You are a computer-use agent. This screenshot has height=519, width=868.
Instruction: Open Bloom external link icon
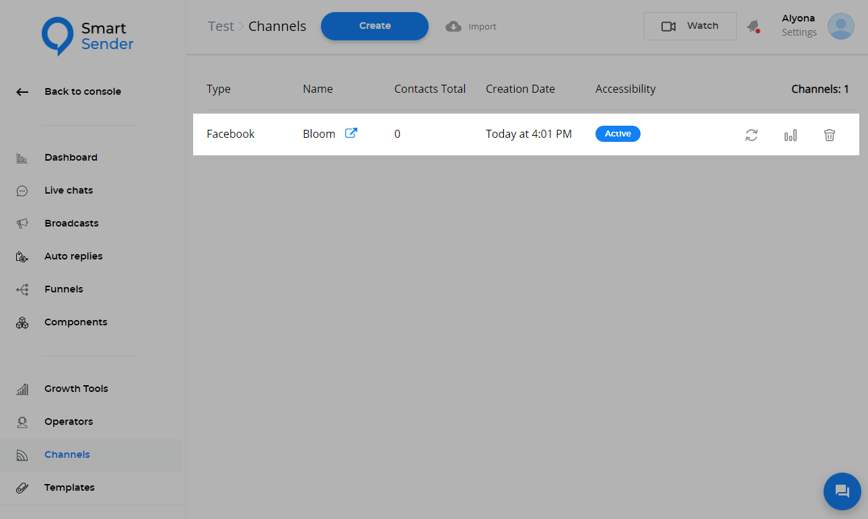pyautogui.click(x=351, y=133)
